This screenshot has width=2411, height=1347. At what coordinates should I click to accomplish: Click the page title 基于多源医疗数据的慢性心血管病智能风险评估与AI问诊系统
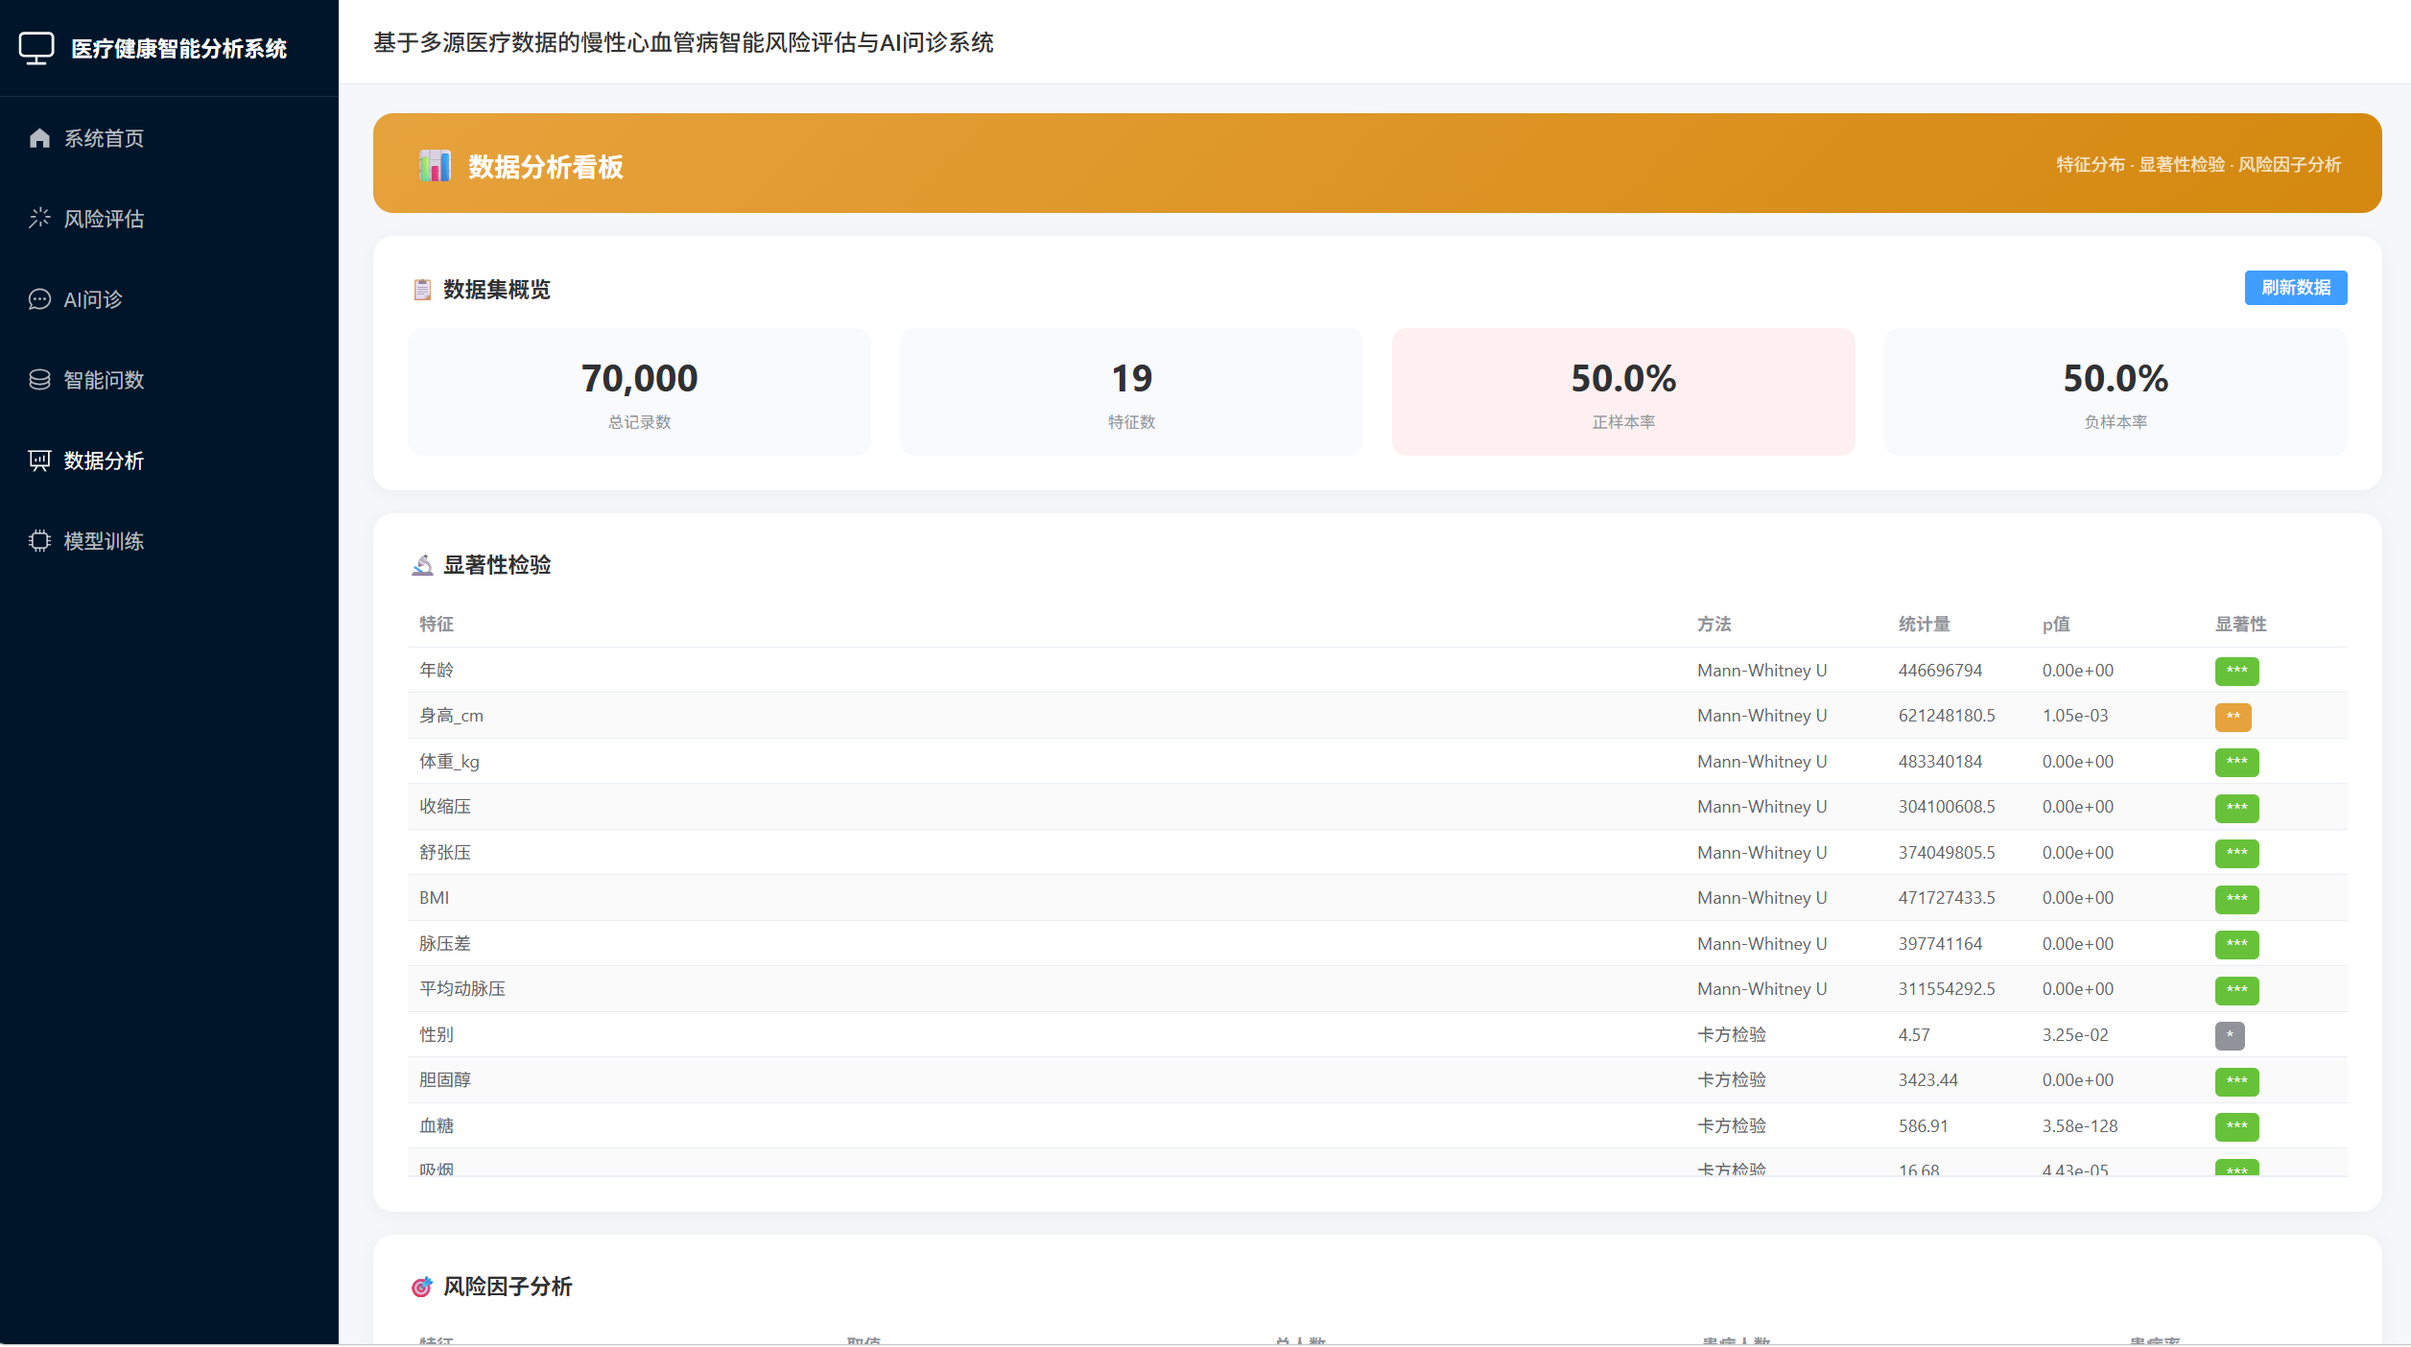click(x=683, y=42)
